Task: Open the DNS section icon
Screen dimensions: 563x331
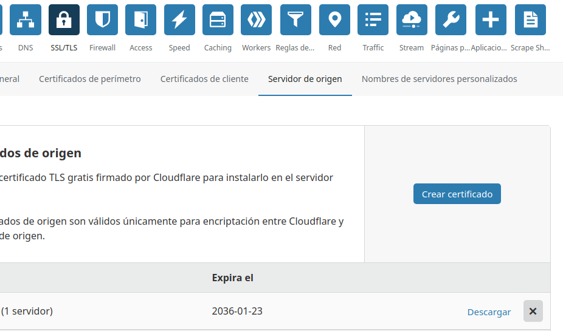Action: point(26,20)
